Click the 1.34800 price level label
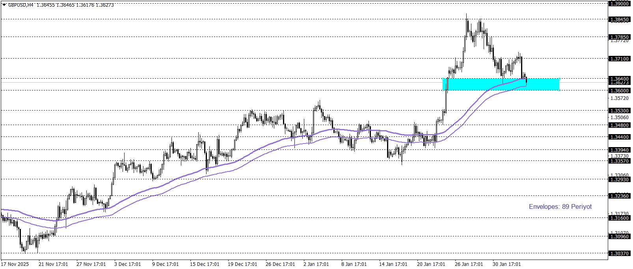Image resolution: width=633 pixels, height=269 pixels. pos(619,125)
